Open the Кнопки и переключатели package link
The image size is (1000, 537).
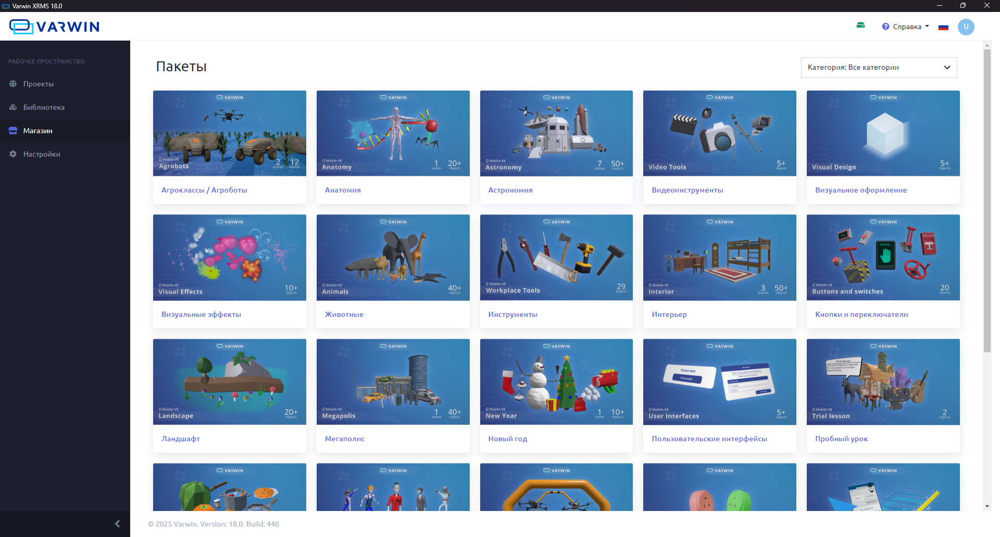tap(861, 314)
